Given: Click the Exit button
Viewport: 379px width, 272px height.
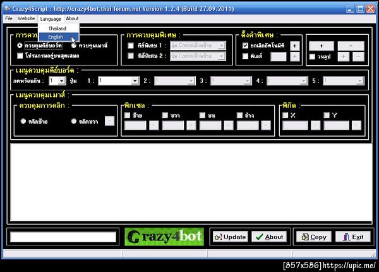Looking at the screenshot, I should coord(353,237).
